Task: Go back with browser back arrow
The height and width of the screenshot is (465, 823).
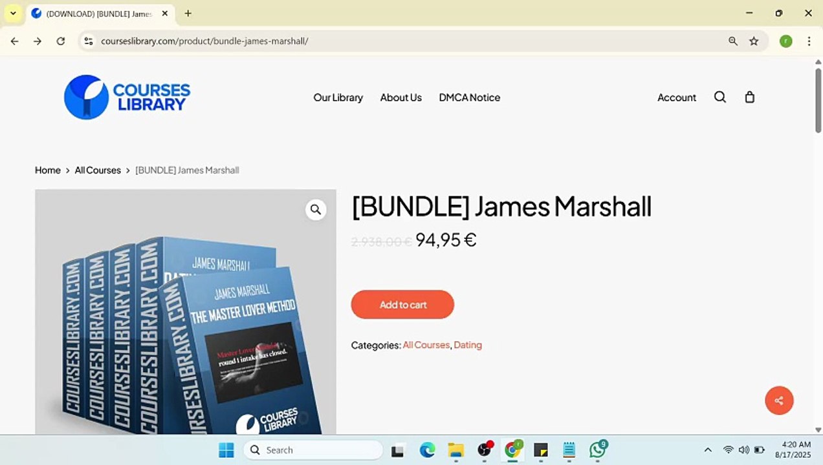Action: [x=14, y=41]
